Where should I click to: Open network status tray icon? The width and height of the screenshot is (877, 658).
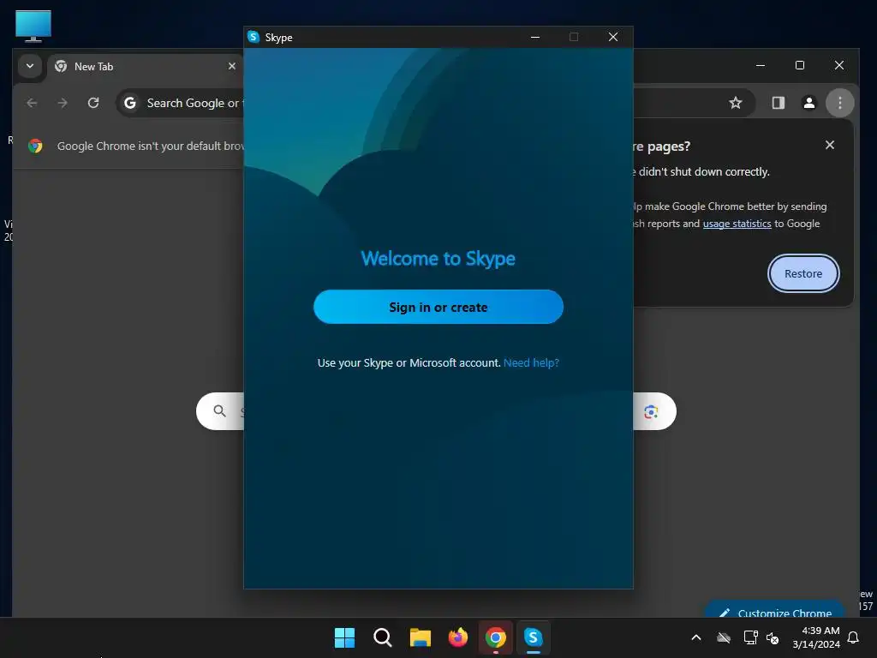coord(750,637)
